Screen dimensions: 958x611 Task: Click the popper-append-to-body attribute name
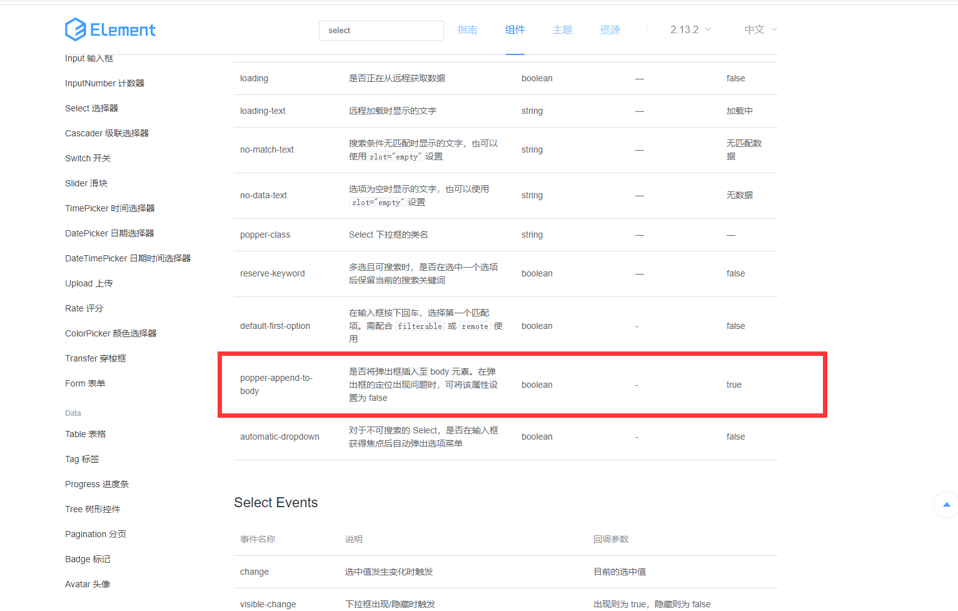276,385
